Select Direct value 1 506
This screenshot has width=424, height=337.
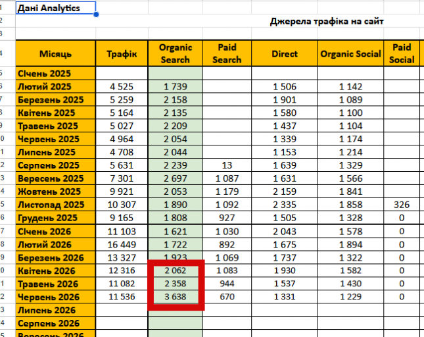285,87
